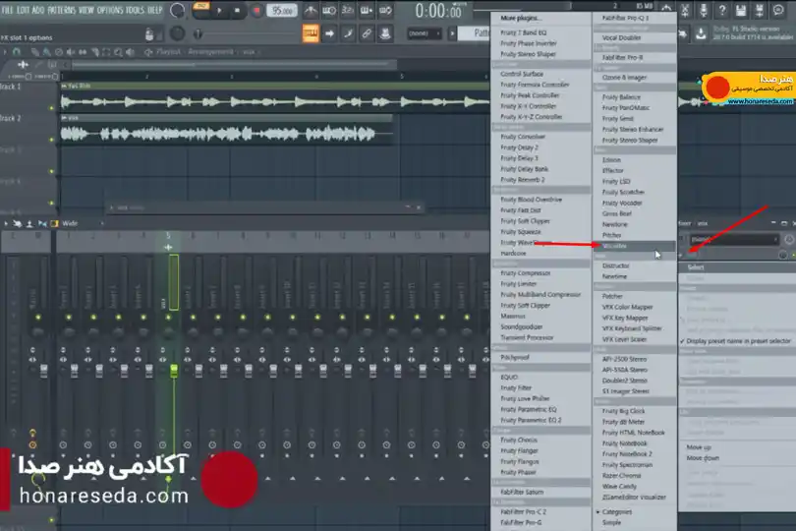
Task: Choose Fruity Parametric EQ 2 plugin
Action: pyautogui.click(x=531, y=420)
